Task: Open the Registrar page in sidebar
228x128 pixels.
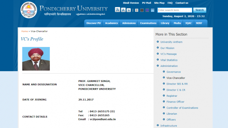Action: coord(172,96)
